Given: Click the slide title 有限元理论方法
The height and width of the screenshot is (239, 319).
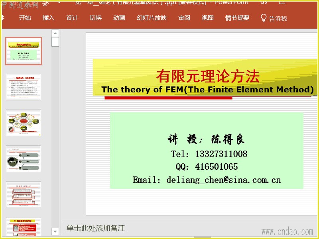Looking at the screenshot, I should (208, 76).
